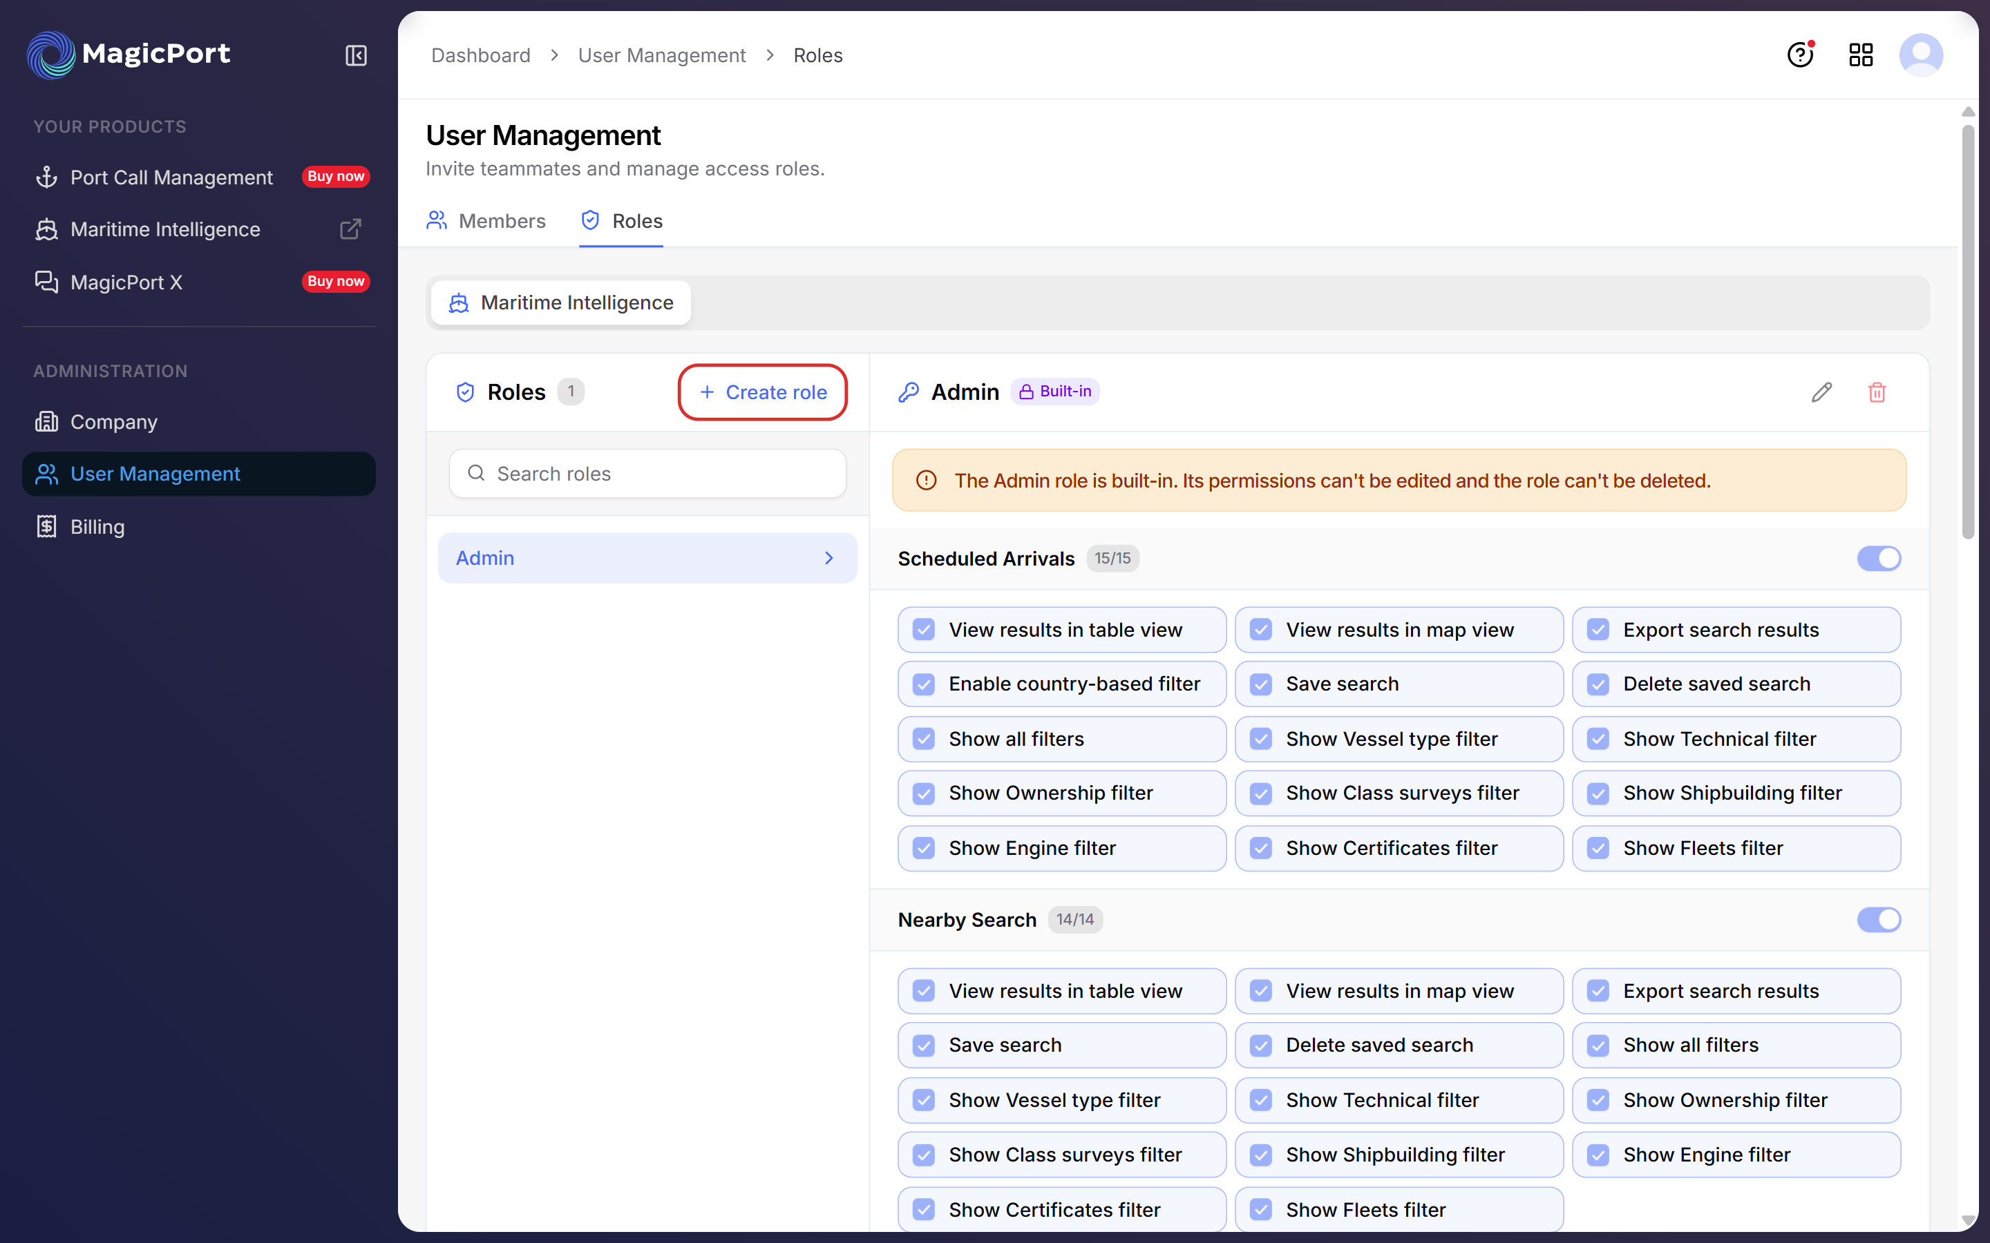
Task: Collapse the sidebar panel icon
Action: 356,55
